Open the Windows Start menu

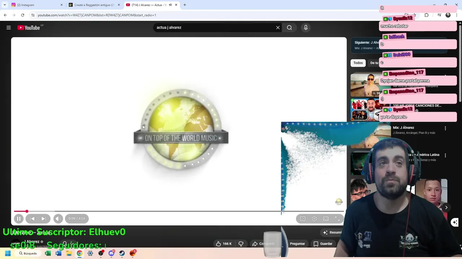point(8,253)
